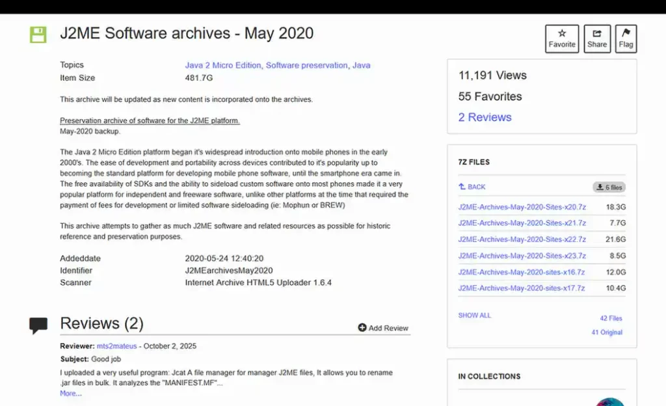Open the Java topic link
The image size is (666, 406).
point(362,66)
